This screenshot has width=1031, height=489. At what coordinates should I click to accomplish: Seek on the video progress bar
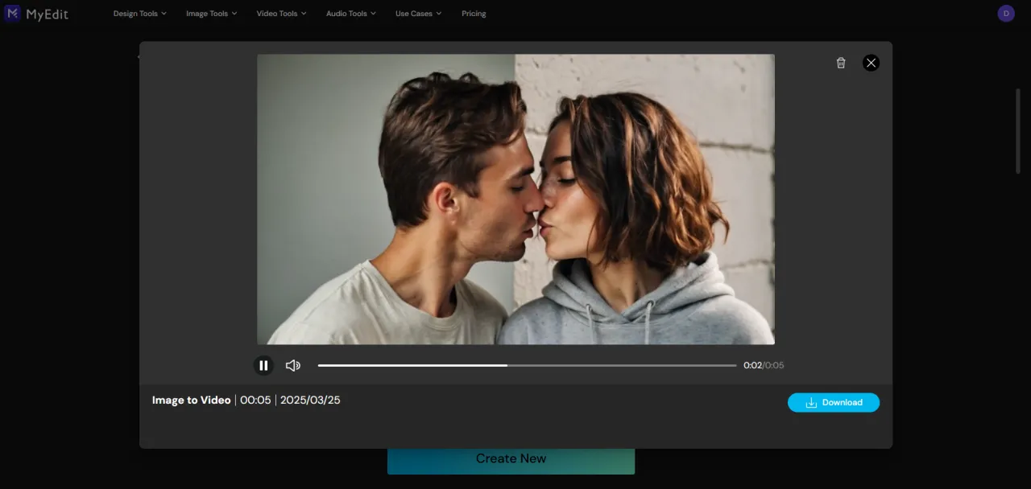click(x=527, y=365)
